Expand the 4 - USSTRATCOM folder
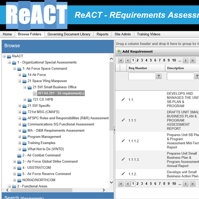The image size is (199, 199). (14, 168)
